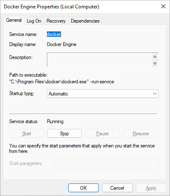The width and height of the screenshot is (170, 196).
Task: Cancel the properties dialog
Action: [117, 188]
